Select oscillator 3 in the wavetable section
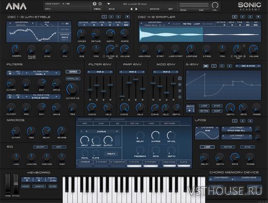The width and height of the screenshot is (268, 203). (118, 17)
